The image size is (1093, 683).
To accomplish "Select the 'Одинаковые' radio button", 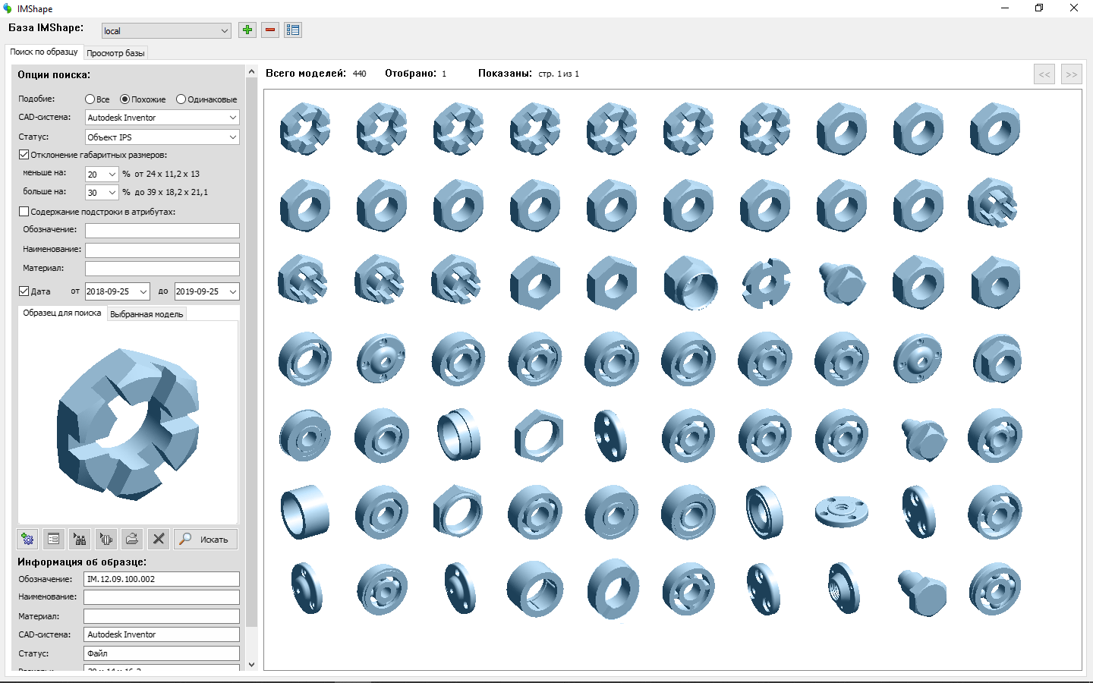I will pyautogui.click(x=181, y=99).
